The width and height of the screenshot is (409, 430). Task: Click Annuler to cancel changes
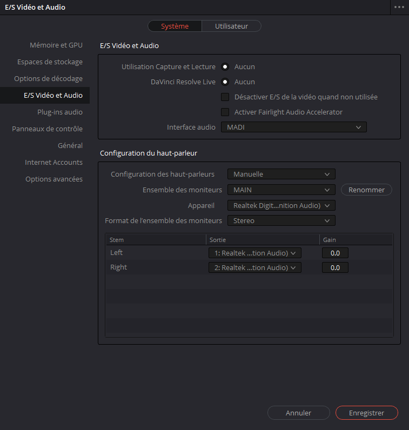coord(298,413)
